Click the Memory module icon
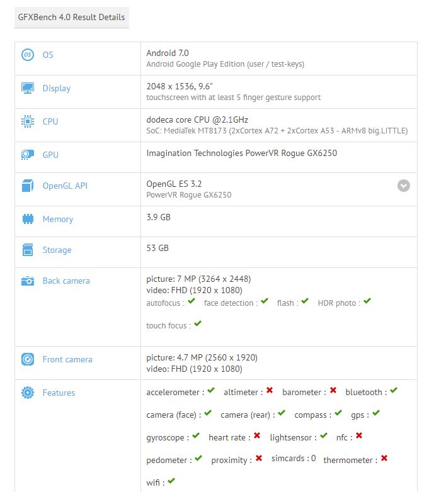This screenshot has width=434, height=492. tap(28, 219)
